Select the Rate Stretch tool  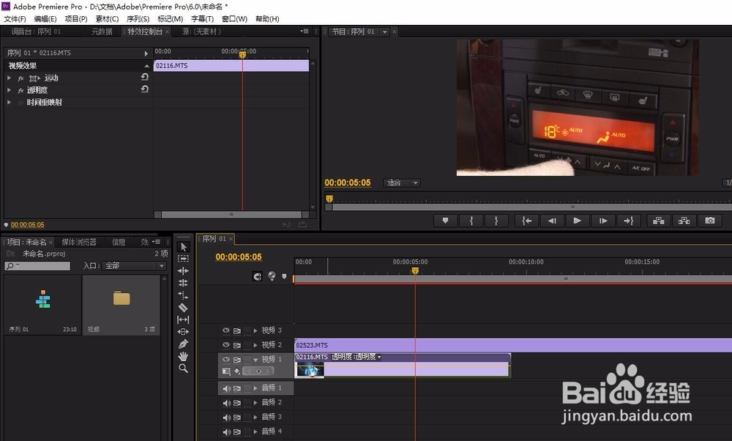[x=183, y=294]
